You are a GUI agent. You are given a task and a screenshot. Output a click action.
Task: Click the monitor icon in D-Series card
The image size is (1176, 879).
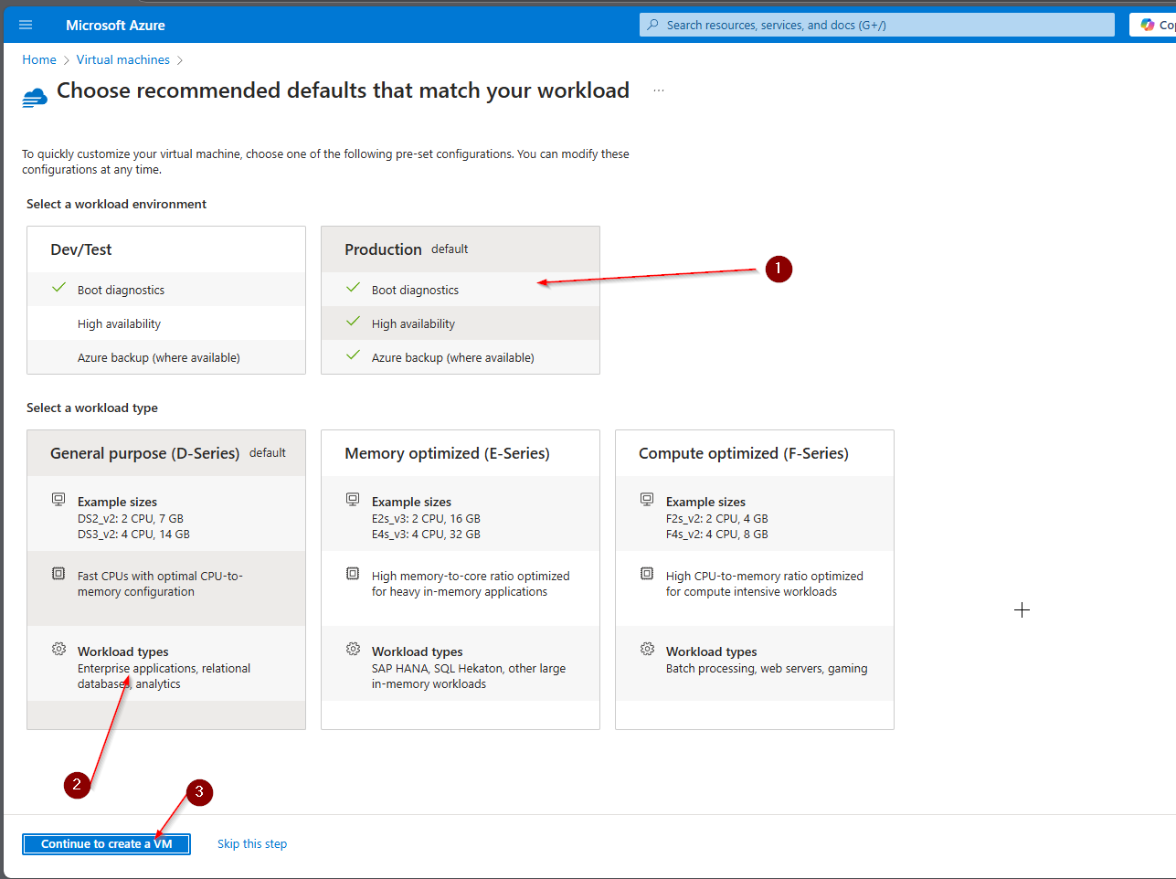point(58,499)
